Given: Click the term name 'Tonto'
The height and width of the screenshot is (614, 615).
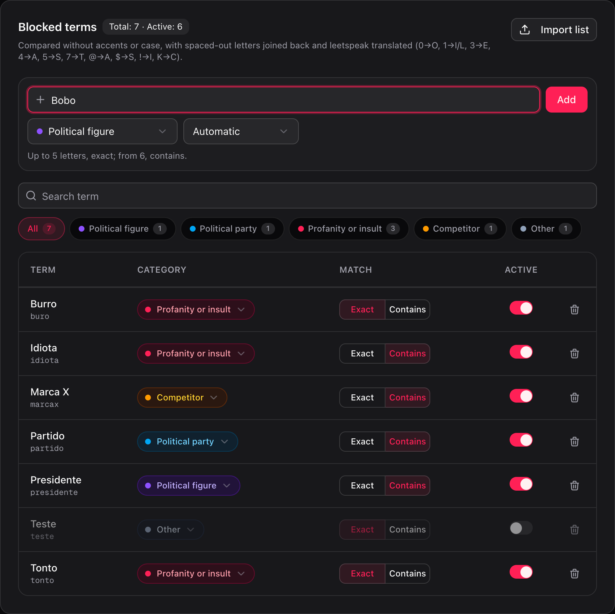Looking at the screenshot, I should pyautogui.click(x=44, y=568).
